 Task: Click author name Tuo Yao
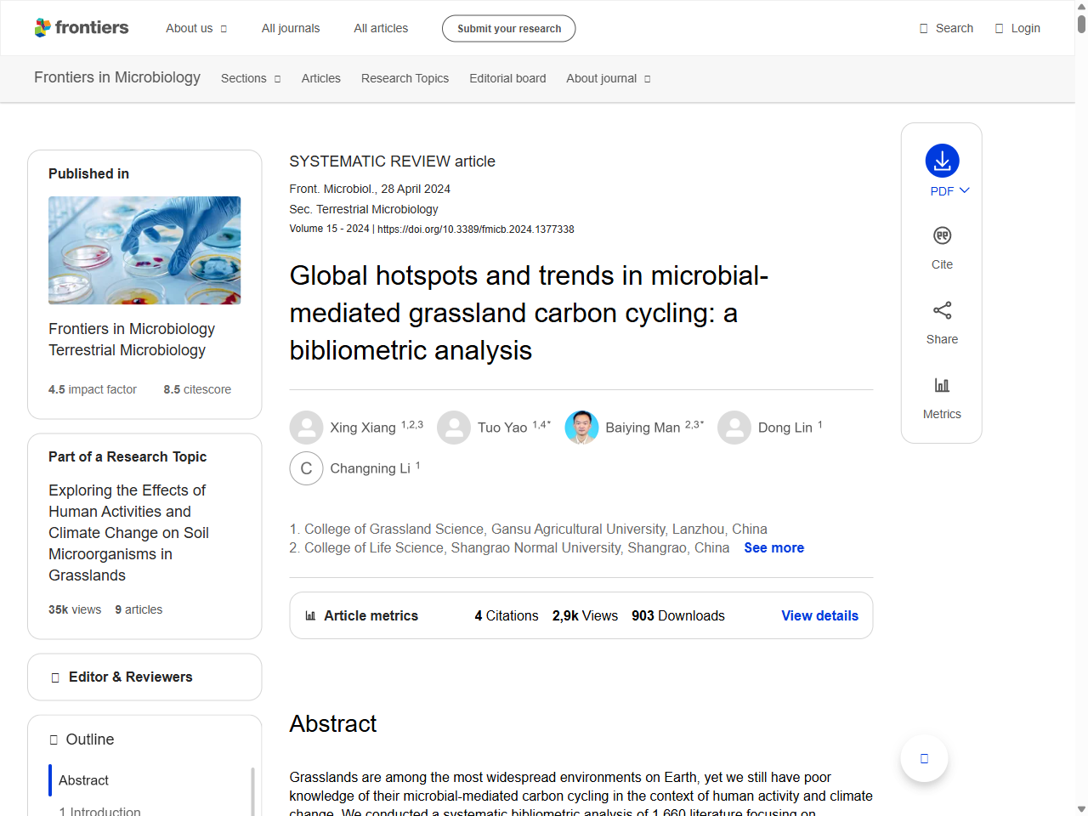[x=502, y=428]
